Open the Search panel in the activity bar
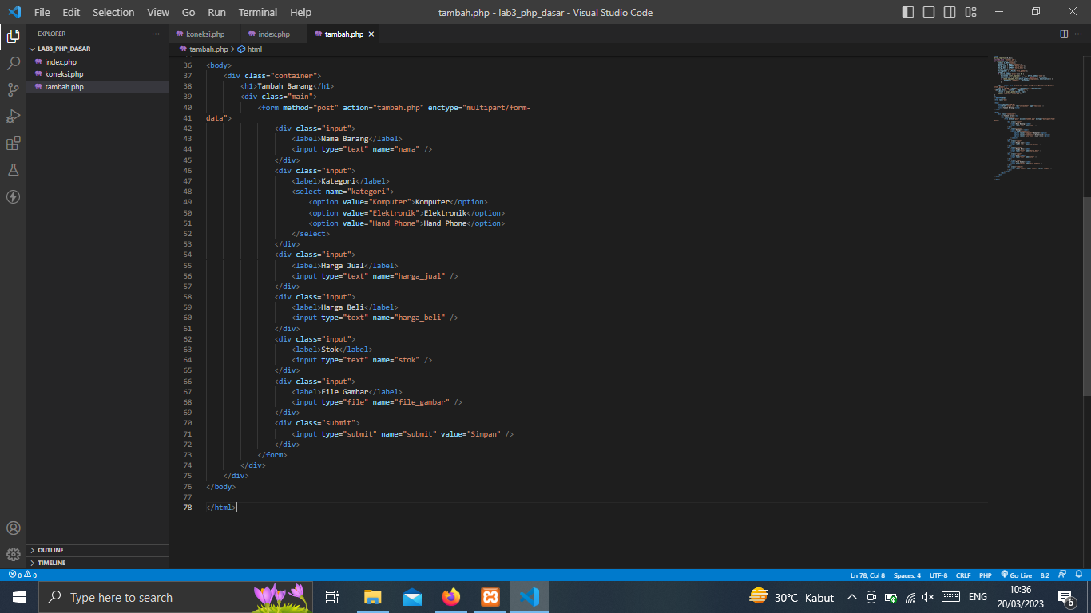Image resolution: width=1091 pixels, height=613 pixels. pyautogui.click(x=12, y=62)
